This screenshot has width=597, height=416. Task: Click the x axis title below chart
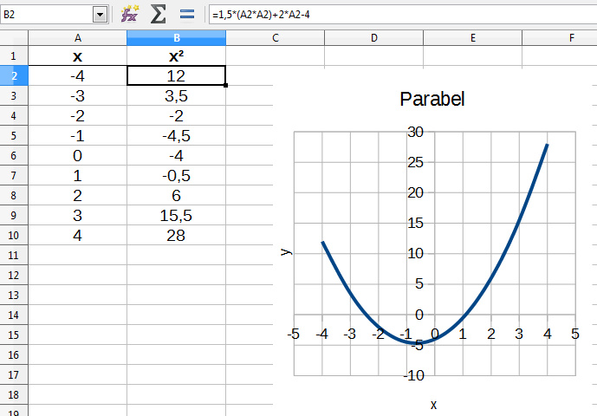(x=434, y=404)
